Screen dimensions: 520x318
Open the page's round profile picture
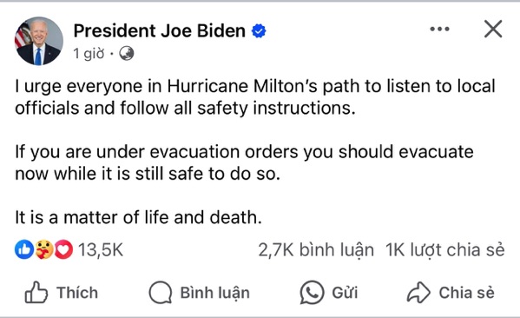[39, 41]
